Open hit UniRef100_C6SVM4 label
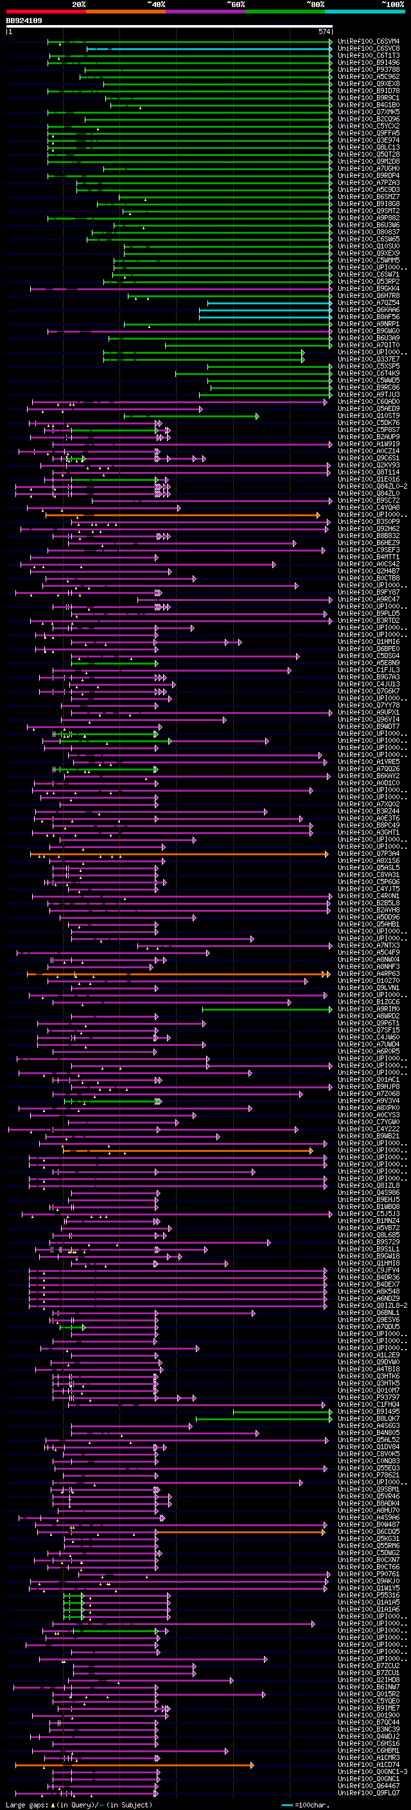411x1810 pixels. tap(369, 42)
